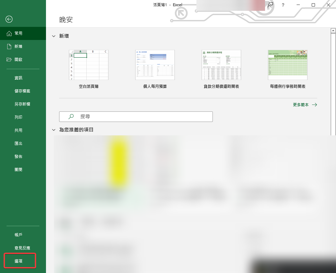Choose the 每週例行事務時間表 template thumbnail
Screen dimensions: 336x273
(x=288, y=65)
